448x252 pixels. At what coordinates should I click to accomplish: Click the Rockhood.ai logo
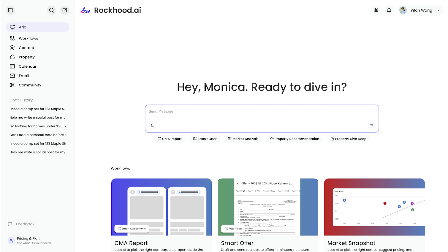pos(111,10)
